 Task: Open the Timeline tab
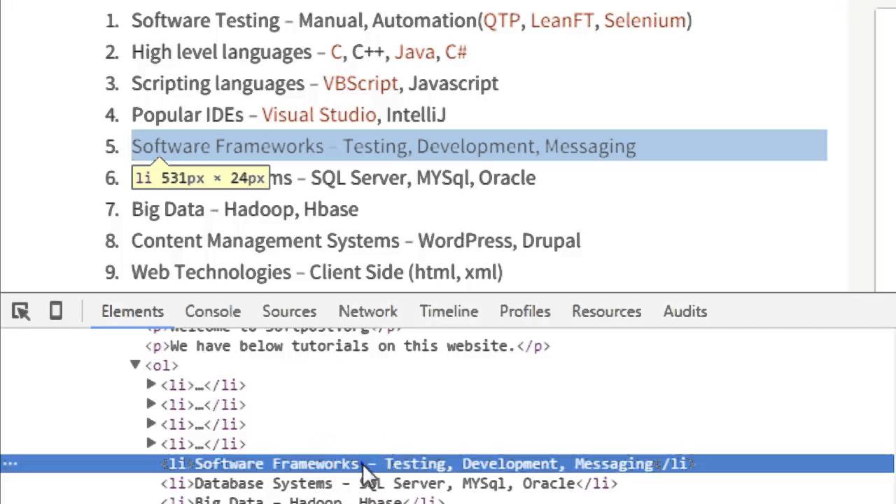pos(449,311)
